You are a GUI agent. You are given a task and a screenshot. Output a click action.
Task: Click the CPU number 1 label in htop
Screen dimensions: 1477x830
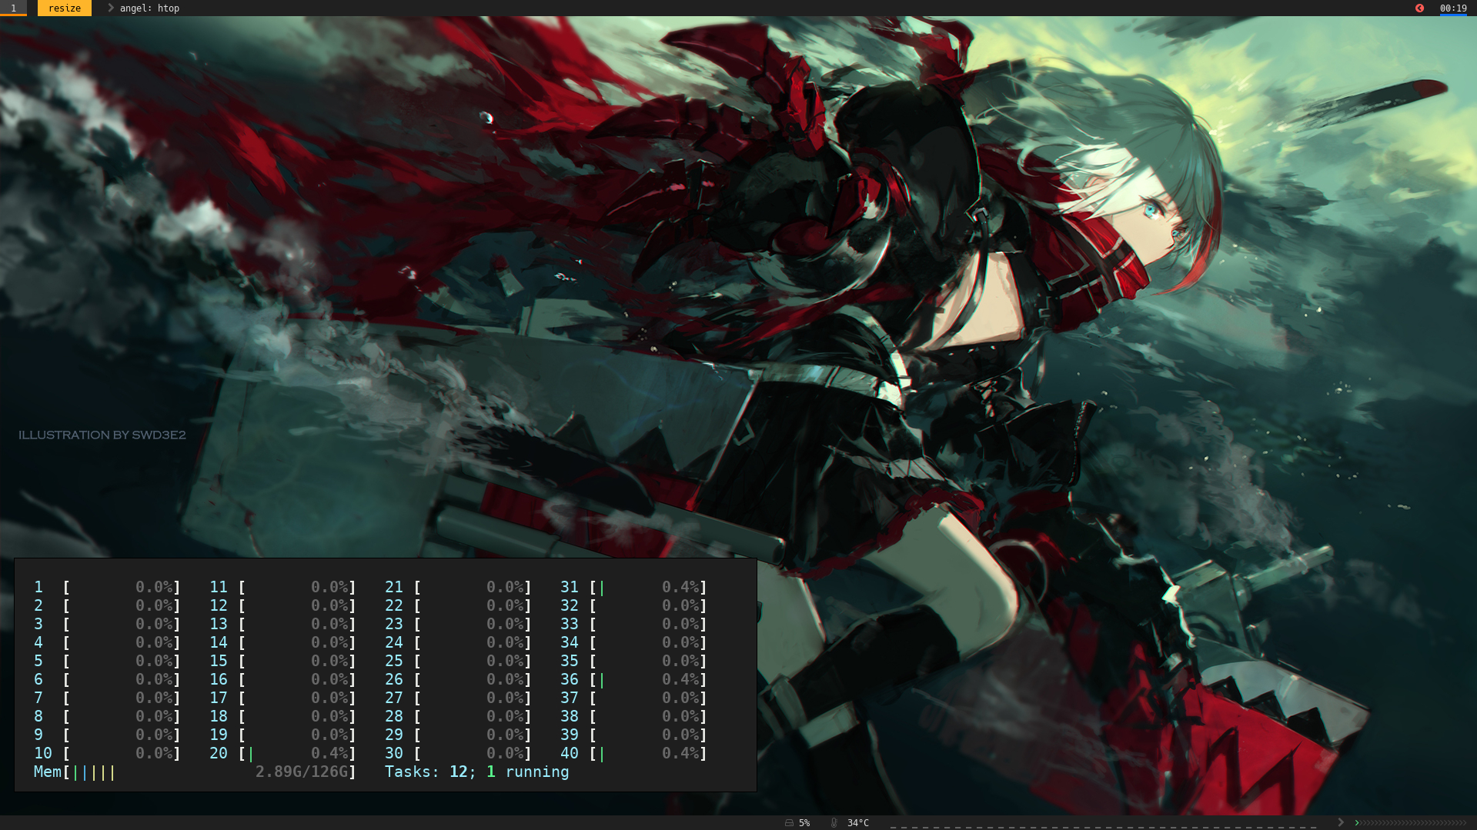[x=38, y=588]
